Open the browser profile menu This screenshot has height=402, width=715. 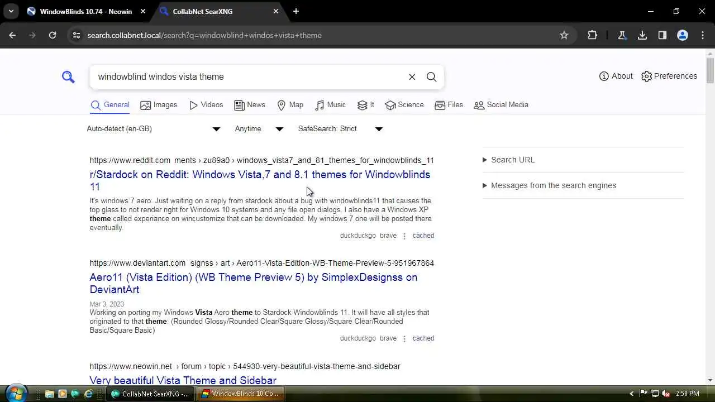click(683, 35)
